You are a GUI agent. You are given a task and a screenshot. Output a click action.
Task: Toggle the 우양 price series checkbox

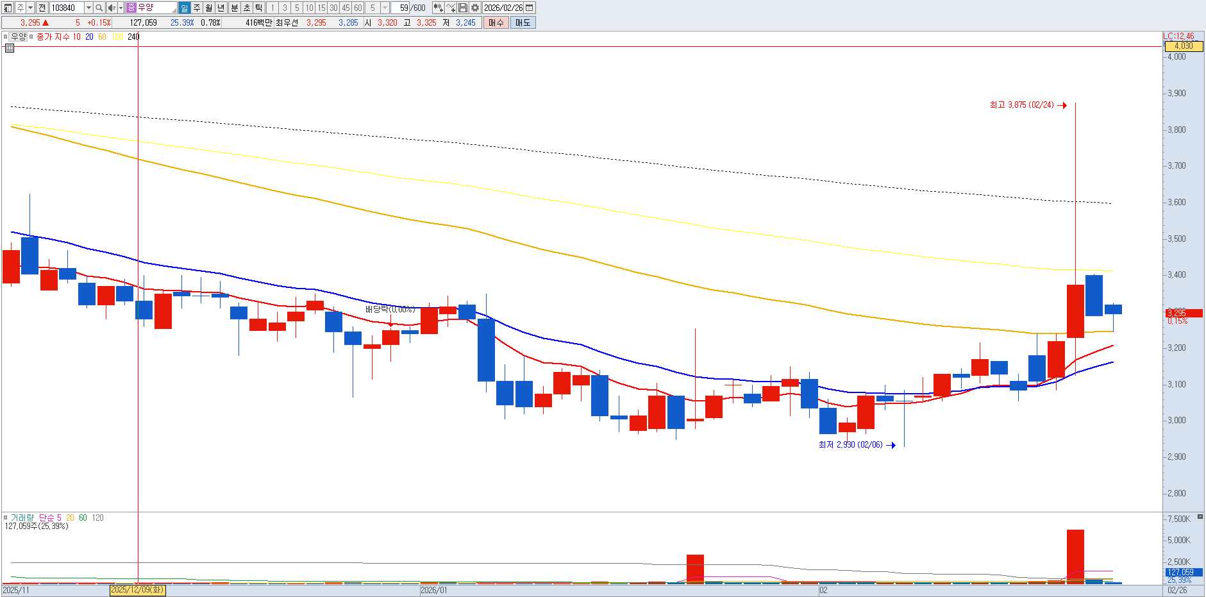pyautogui.click(x=6, y=37)
